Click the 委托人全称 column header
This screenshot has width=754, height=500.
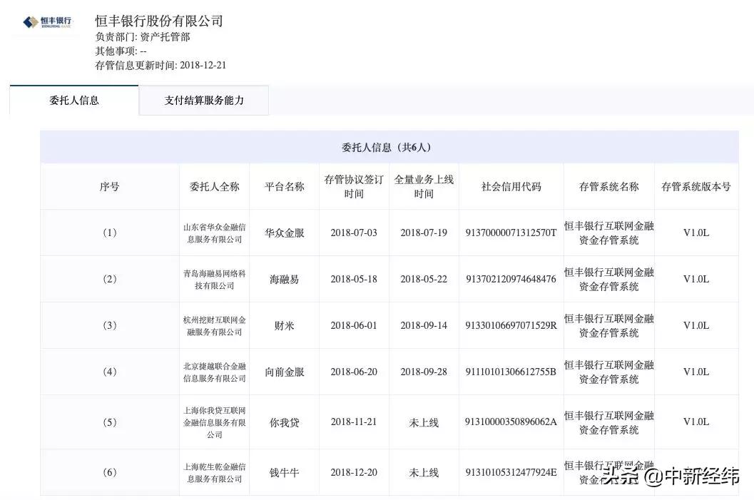pyautogui.click(x=215, y=187)
